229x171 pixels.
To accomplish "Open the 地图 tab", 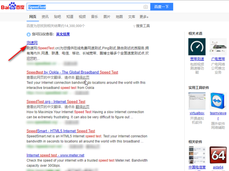I will 119,17.
